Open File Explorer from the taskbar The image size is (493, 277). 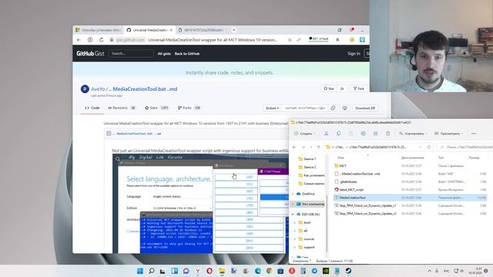[x=222, y=271]
